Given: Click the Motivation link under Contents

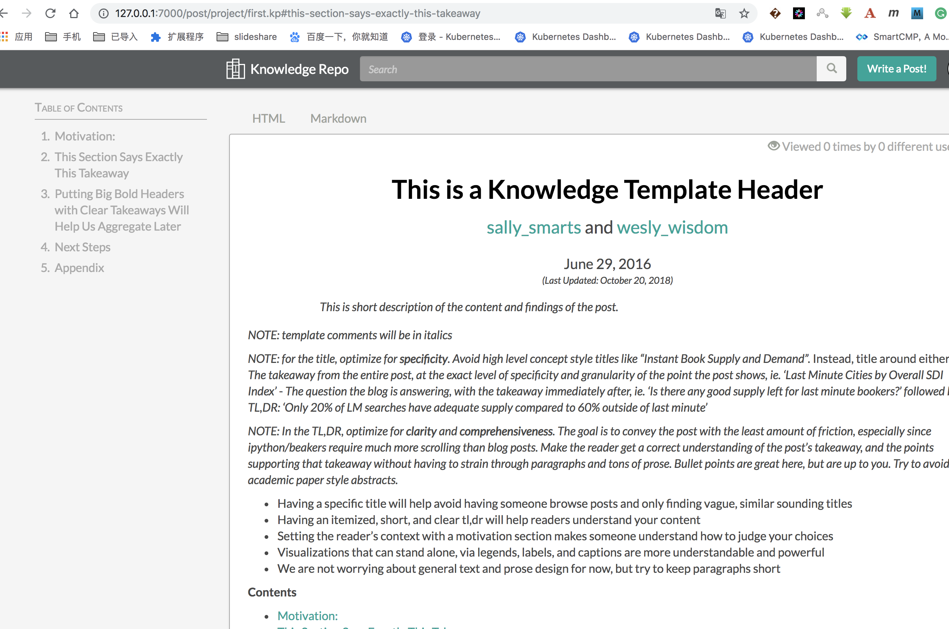Looking at the screenshot, I should [x=307, y=616].
